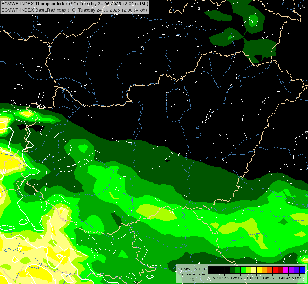Pick the yellow-green 29–30 legend swatch

(x=249, y=270)
